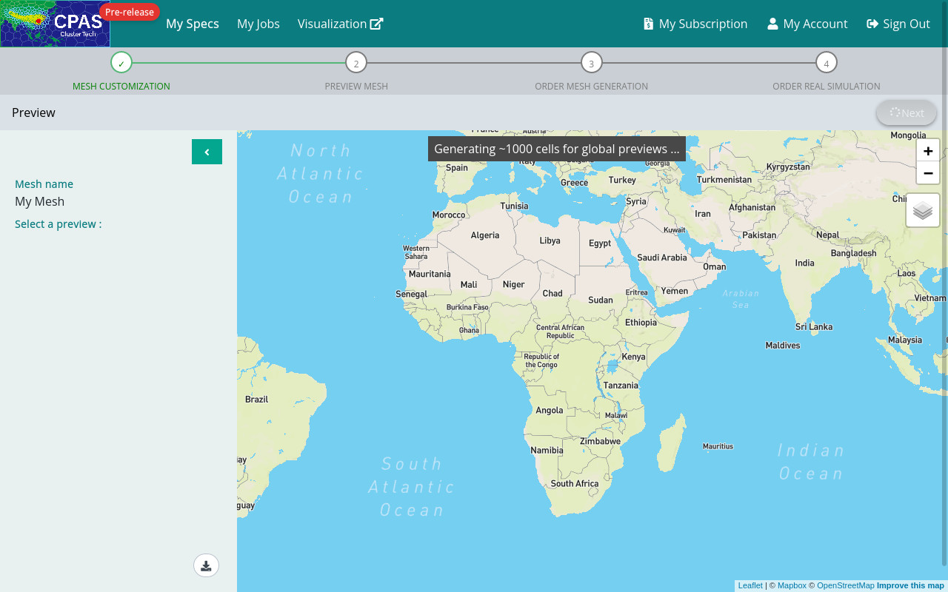Click the download icon in sidebar
This screenshot has width=948, height=592.
(206, 566)
